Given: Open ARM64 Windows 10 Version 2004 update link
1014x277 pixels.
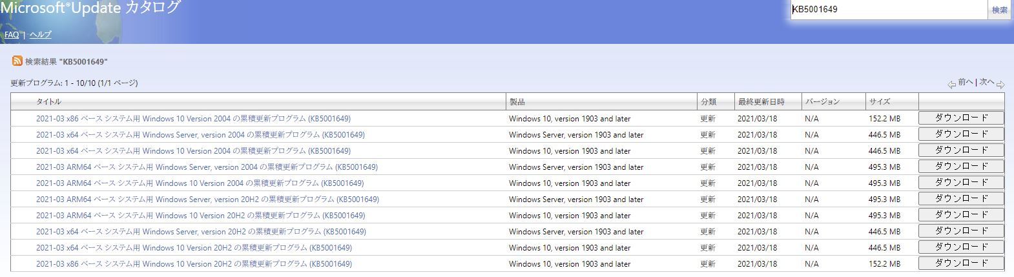Looking at the screenshot, I should (x=200, y=183).
